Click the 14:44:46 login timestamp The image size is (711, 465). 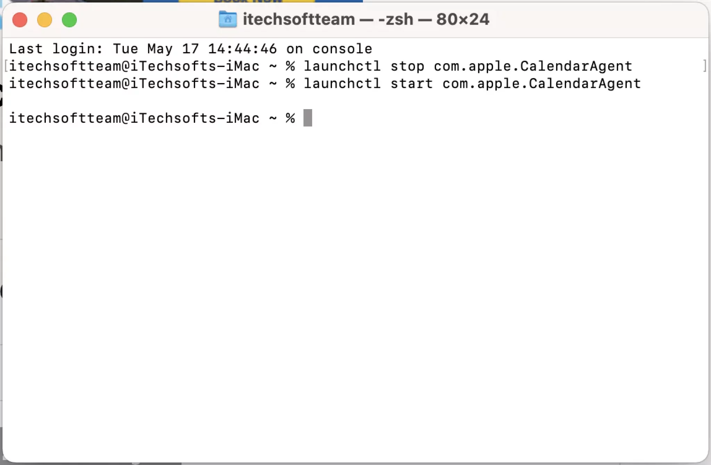tap(242, 49)
